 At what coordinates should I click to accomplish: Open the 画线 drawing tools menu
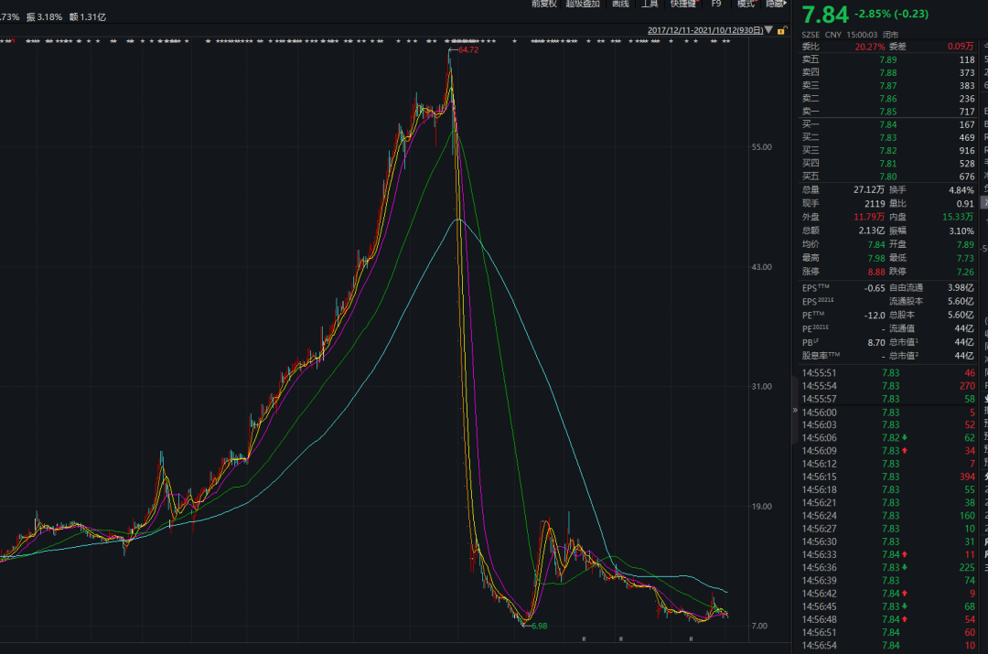click(x=620, y=4)
